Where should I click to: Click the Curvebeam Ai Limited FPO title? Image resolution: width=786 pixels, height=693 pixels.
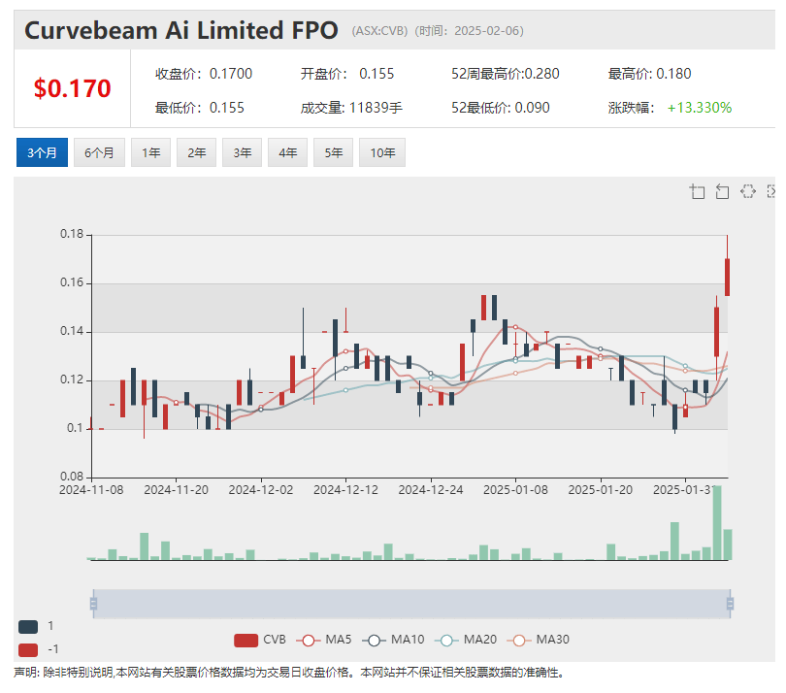pyautogui.click(x=181, y=31)
